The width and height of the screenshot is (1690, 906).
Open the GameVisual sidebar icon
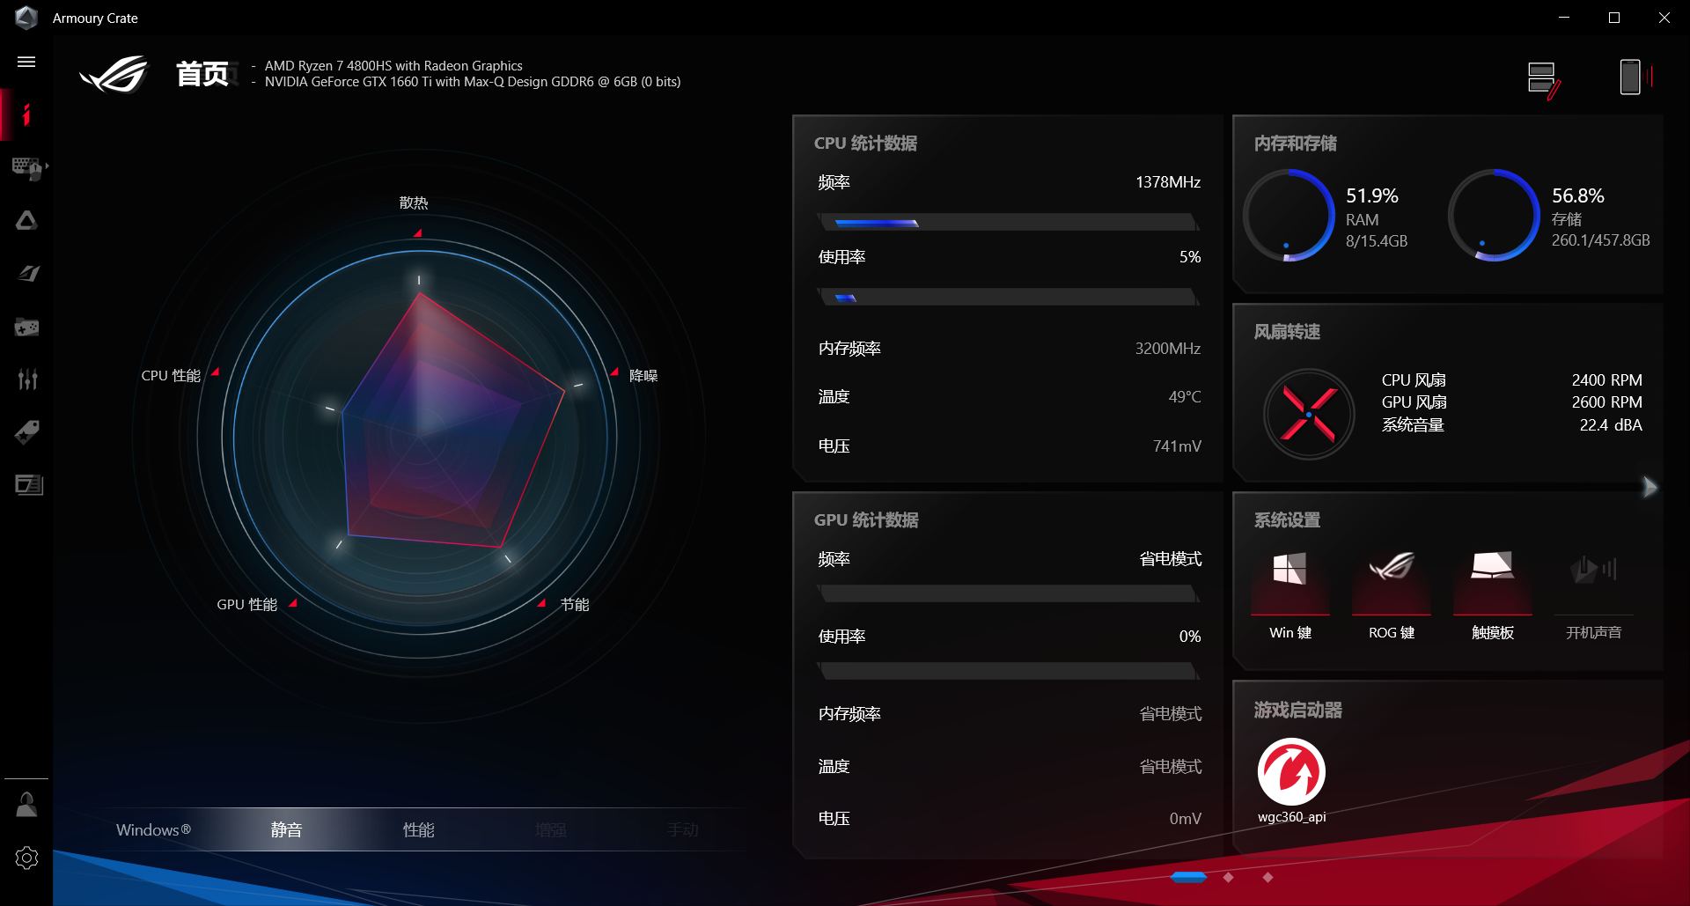point(28,274)
